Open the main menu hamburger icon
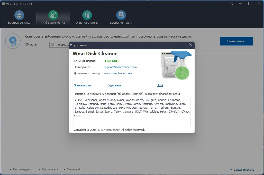The width and height of the screenshot is (264, 175). pyautogui.click(x=231, y=3)
